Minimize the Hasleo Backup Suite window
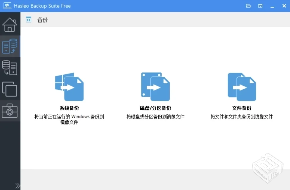This screenshot has height=190, width=290. click(x=272, y=6)
